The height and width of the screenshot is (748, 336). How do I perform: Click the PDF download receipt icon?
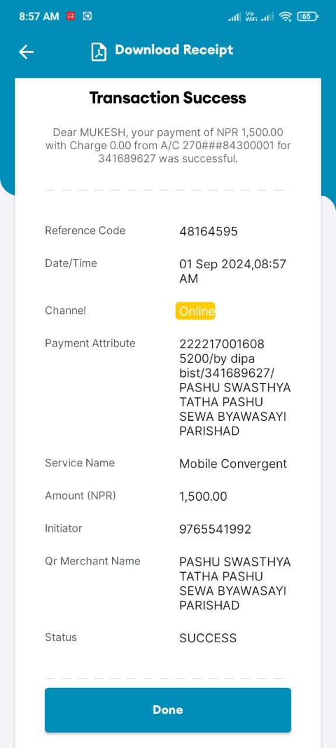point(99,51)
